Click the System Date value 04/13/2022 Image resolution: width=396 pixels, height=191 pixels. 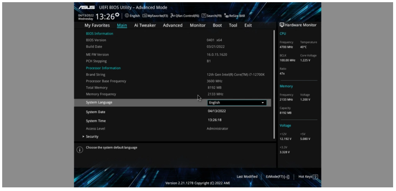coord(217,111)
